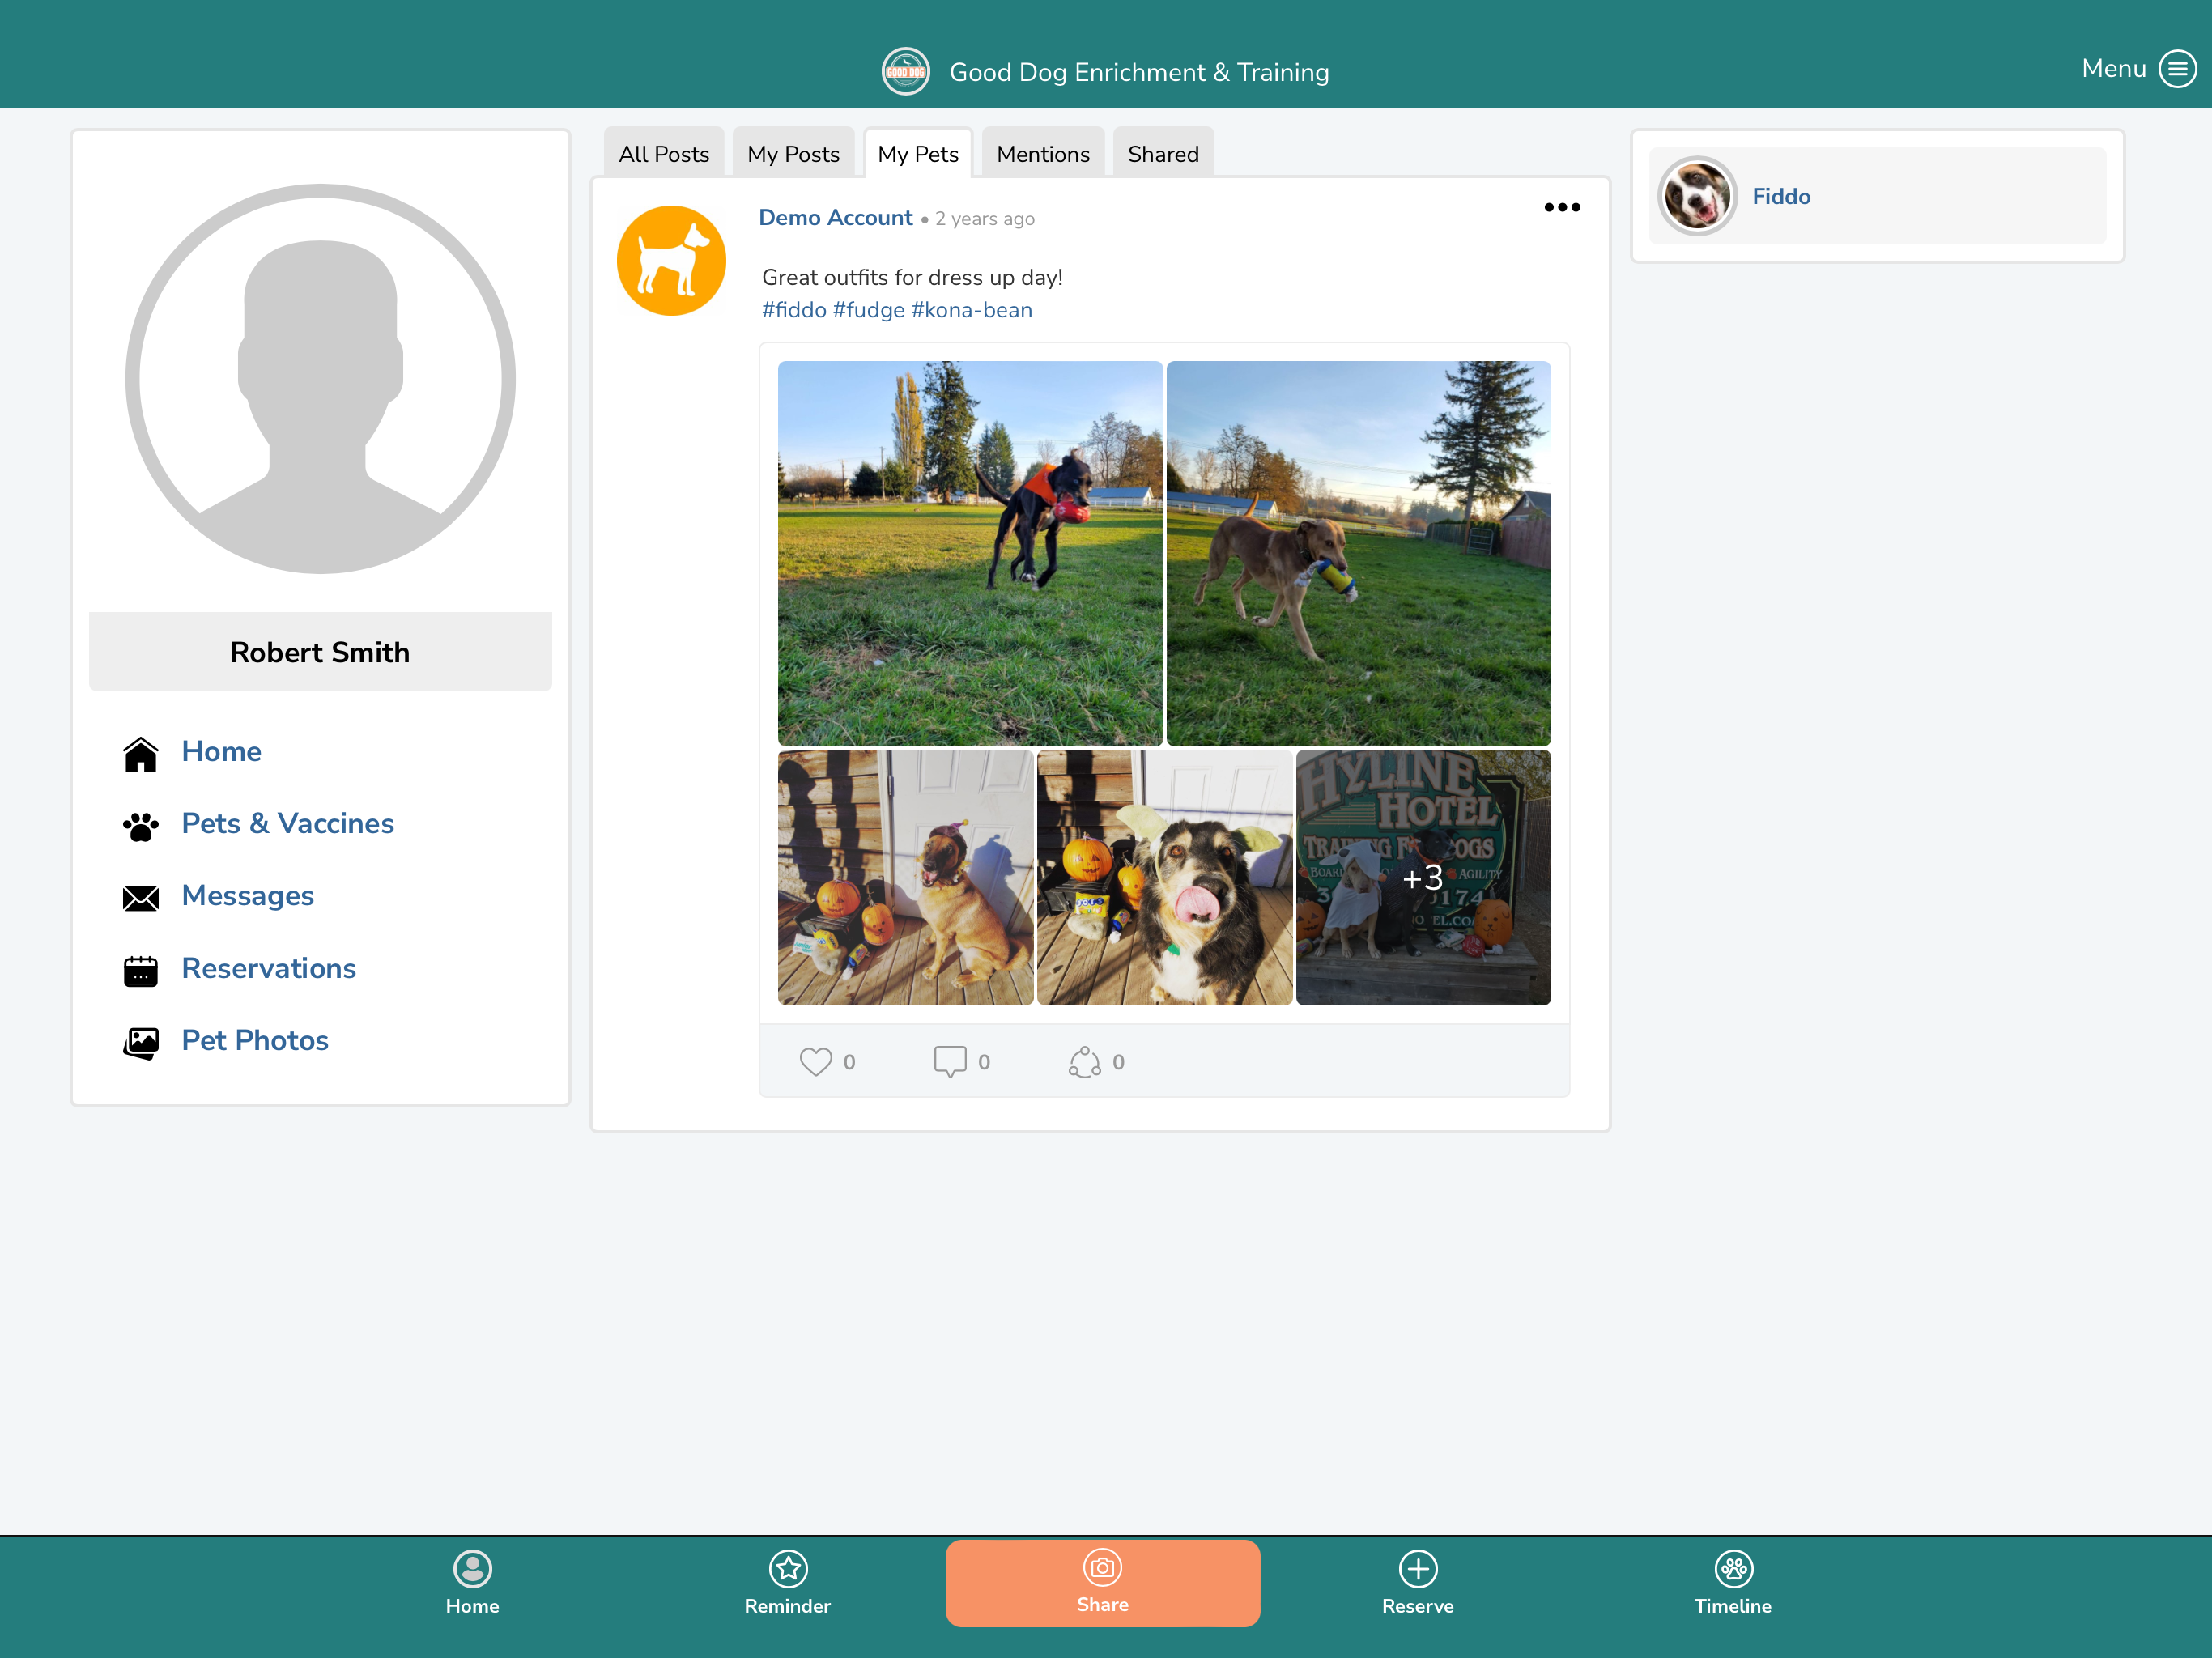Click the Robert Smith profile placeholder picture
Image resolution: width=2212 pixels, height=1658 pixels.
[x=320, y=378]
